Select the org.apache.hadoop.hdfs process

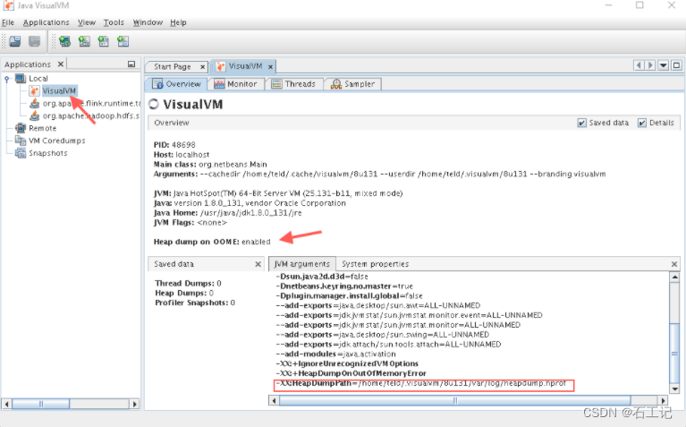click(91, 115)
